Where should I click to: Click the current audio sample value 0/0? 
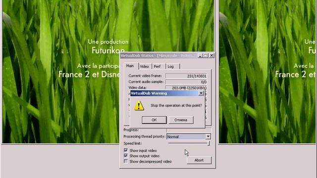[186, 82]
